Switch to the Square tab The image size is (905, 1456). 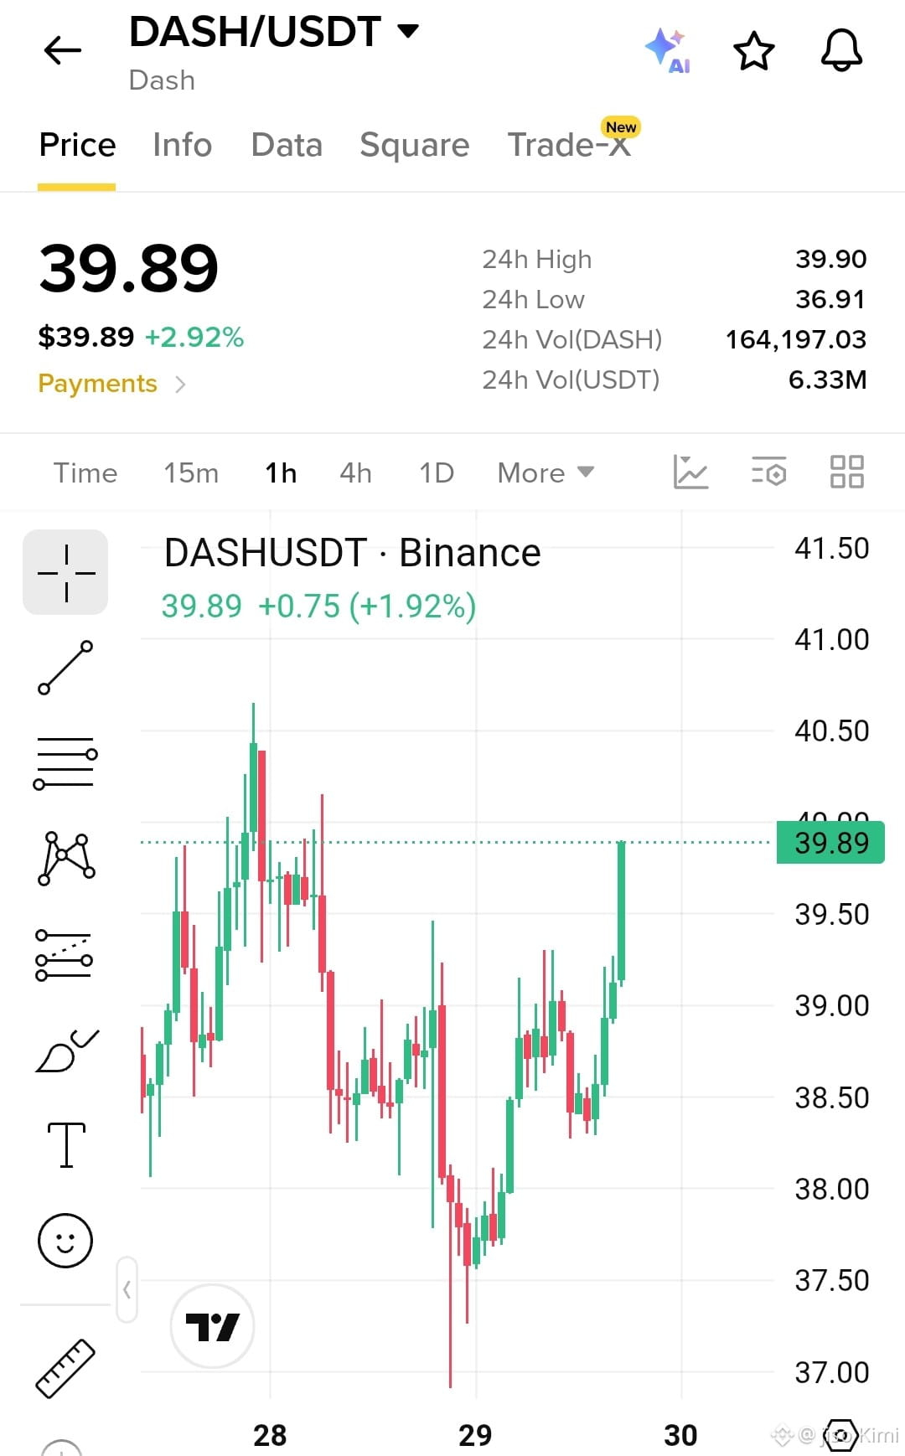[414, 145]
